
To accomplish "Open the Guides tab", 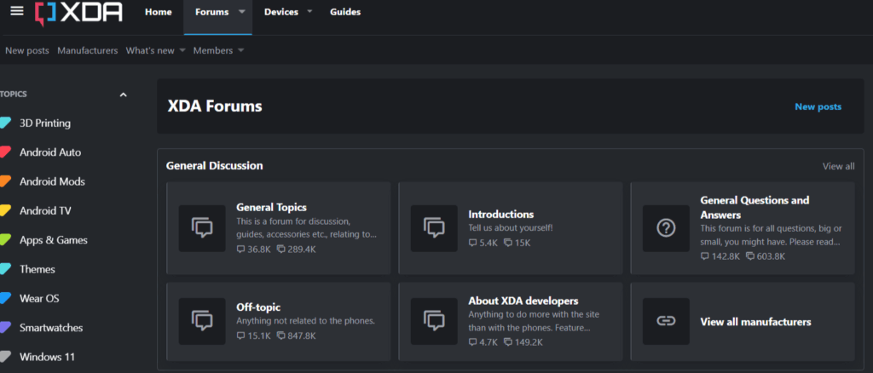I will 345,12.
